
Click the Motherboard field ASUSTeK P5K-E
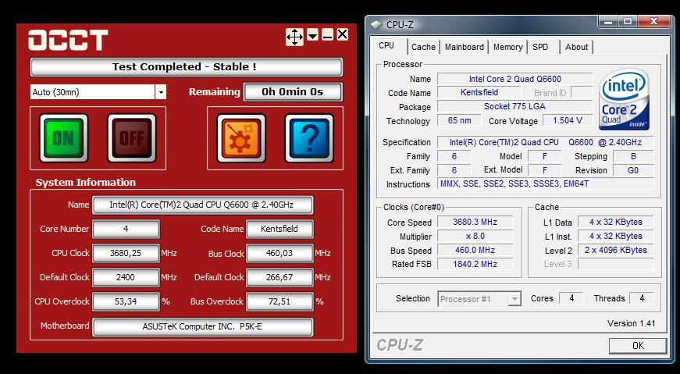202,327
